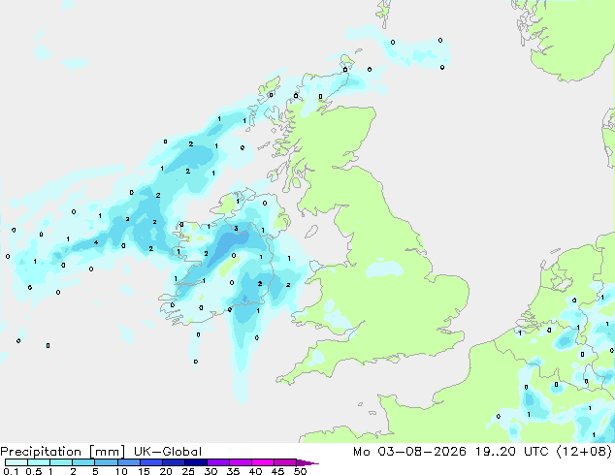Click the 10 mm legend color swatch

129,462
